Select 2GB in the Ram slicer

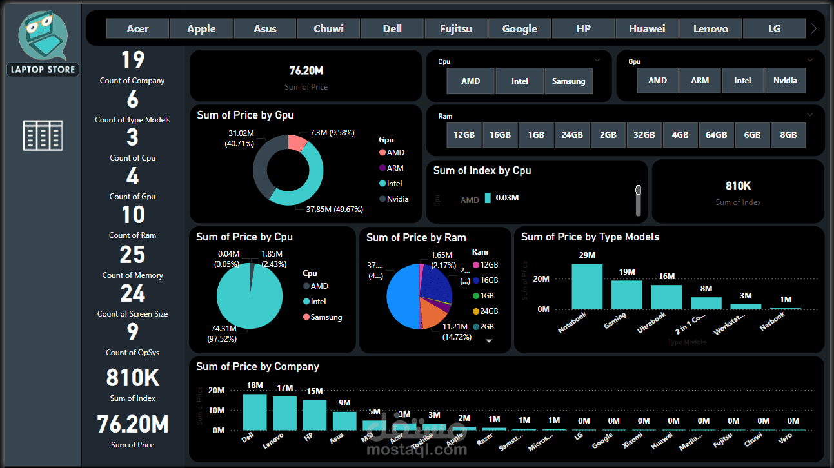click(608, 135)
